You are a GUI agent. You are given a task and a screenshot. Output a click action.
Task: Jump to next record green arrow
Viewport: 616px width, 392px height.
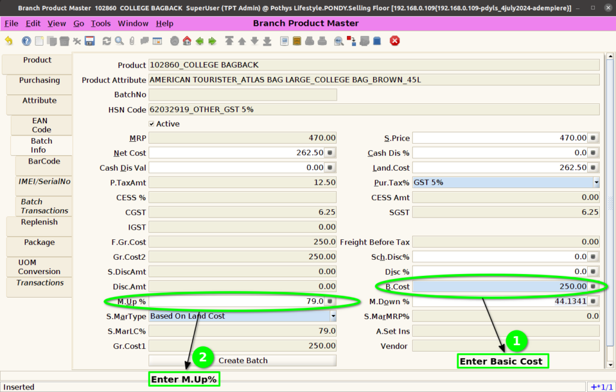pos(212,41)
